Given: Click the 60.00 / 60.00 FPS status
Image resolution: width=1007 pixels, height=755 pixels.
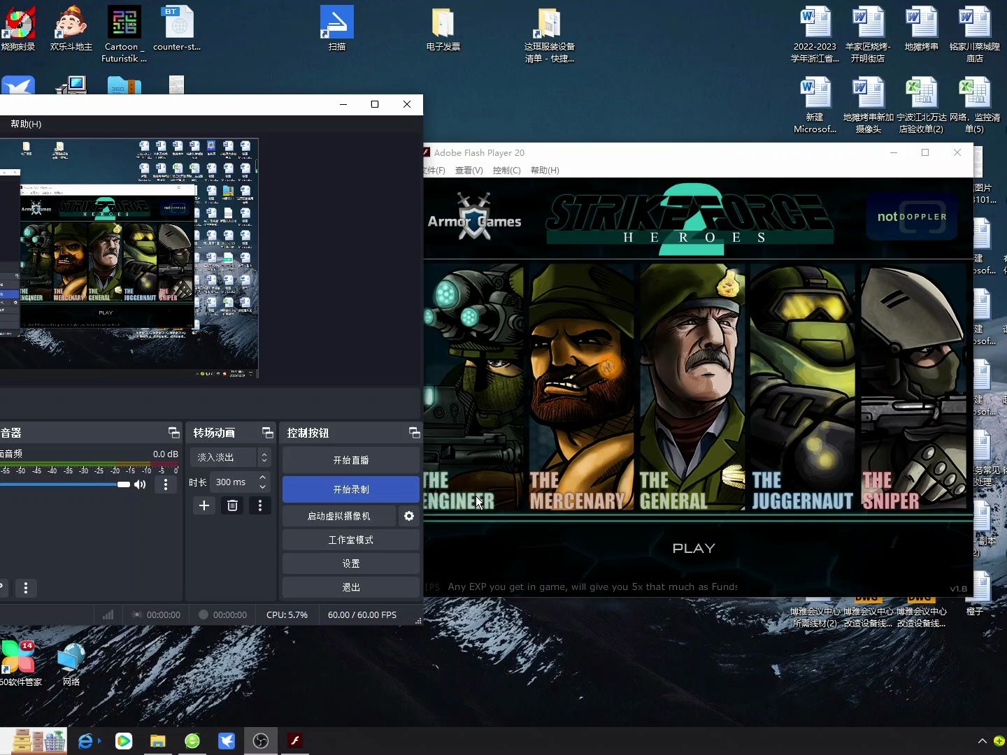Looking at the screenshot, I should 362,614.
